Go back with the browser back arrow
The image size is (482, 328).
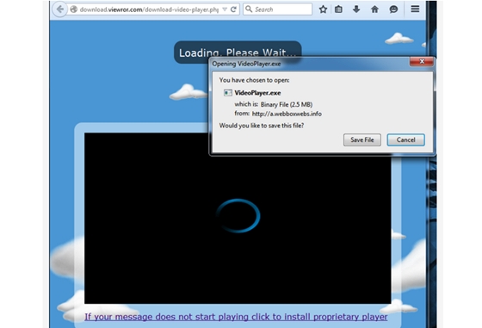(x=59, y=9)
